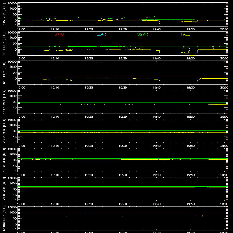This screenshot has height=233, width=233.
Task: Click 20:00 tick label under 1415 MHz plot
Action: 224,117
